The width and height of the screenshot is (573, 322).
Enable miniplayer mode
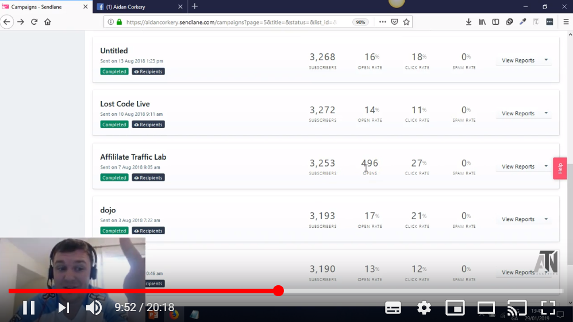pos(455,308)
